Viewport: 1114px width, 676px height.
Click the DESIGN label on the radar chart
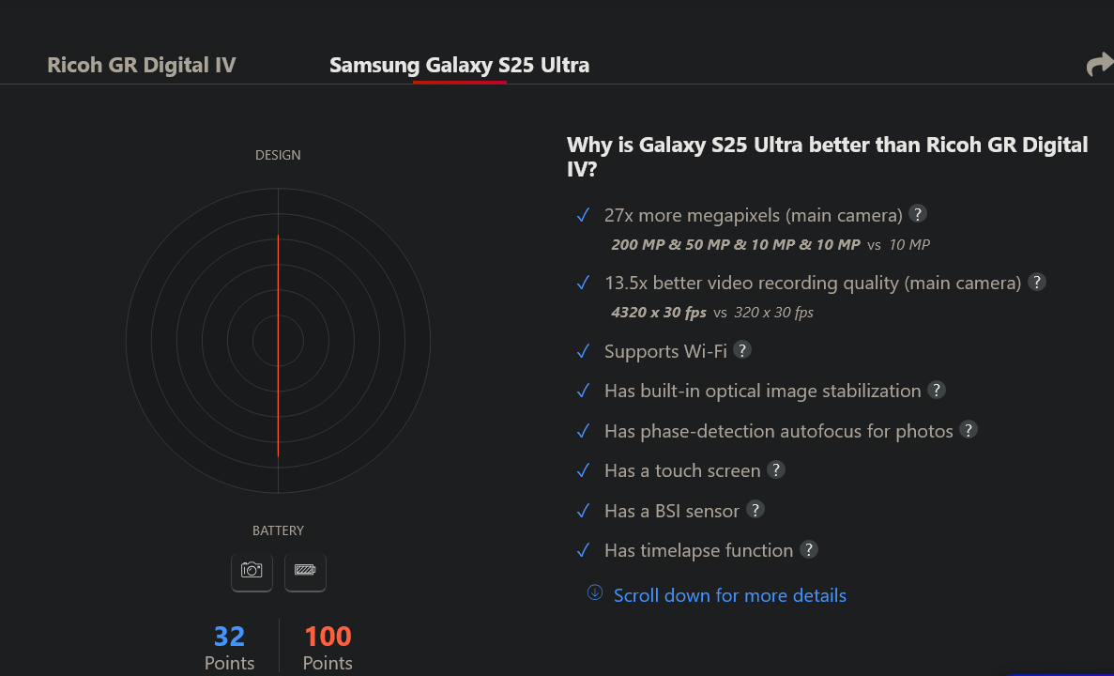point(278,155)
